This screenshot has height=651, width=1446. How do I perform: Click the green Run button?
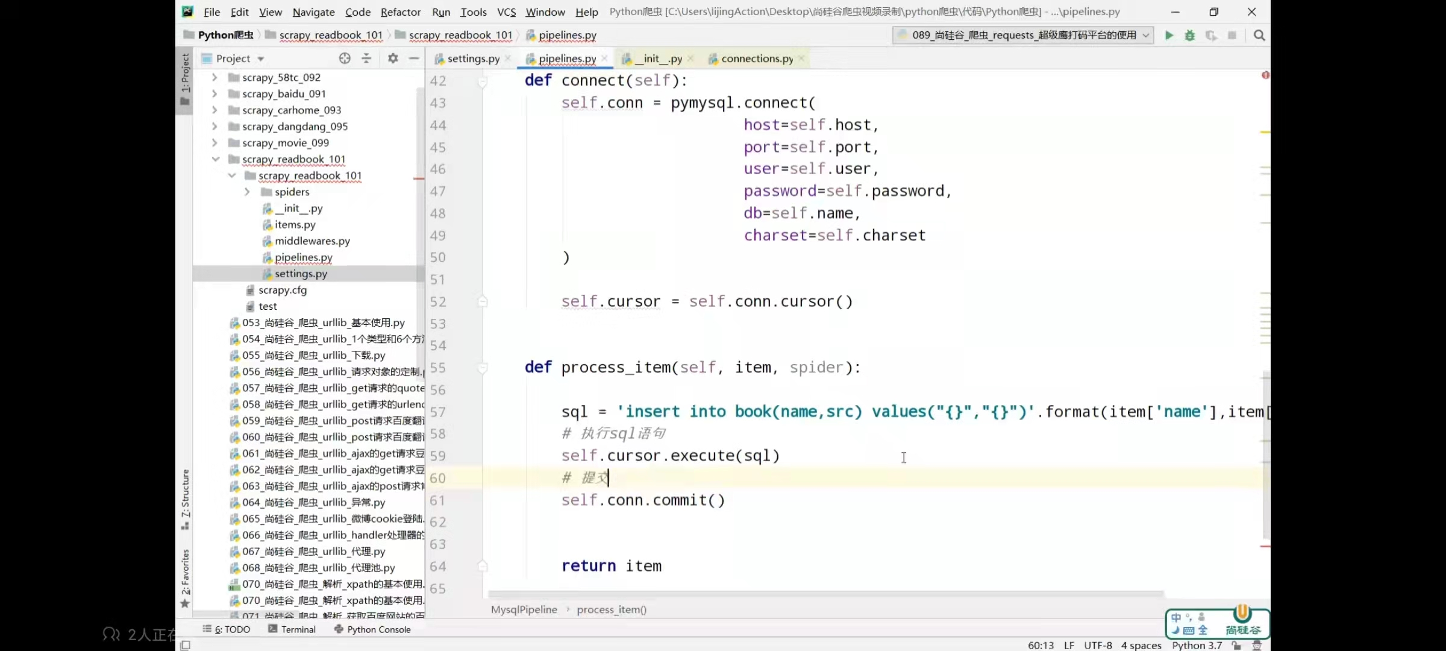pos(1169,36)
